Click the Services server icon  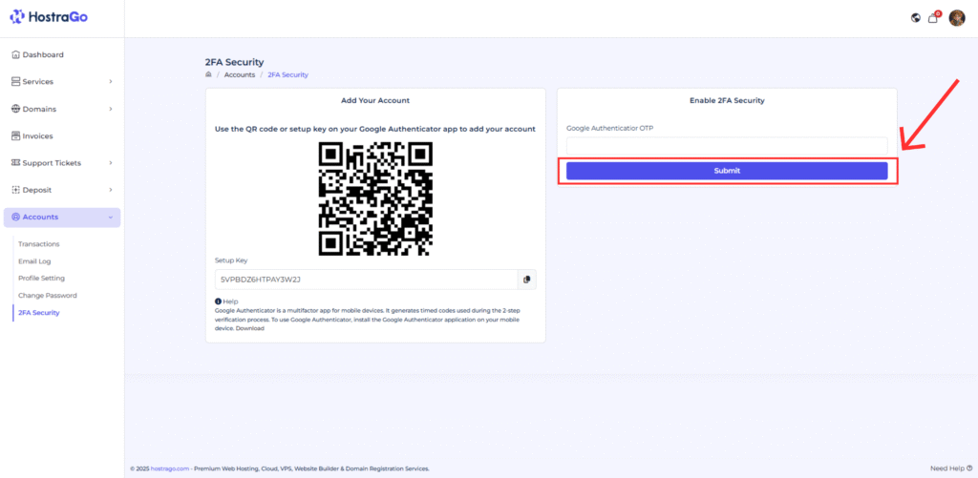[16, 82]
